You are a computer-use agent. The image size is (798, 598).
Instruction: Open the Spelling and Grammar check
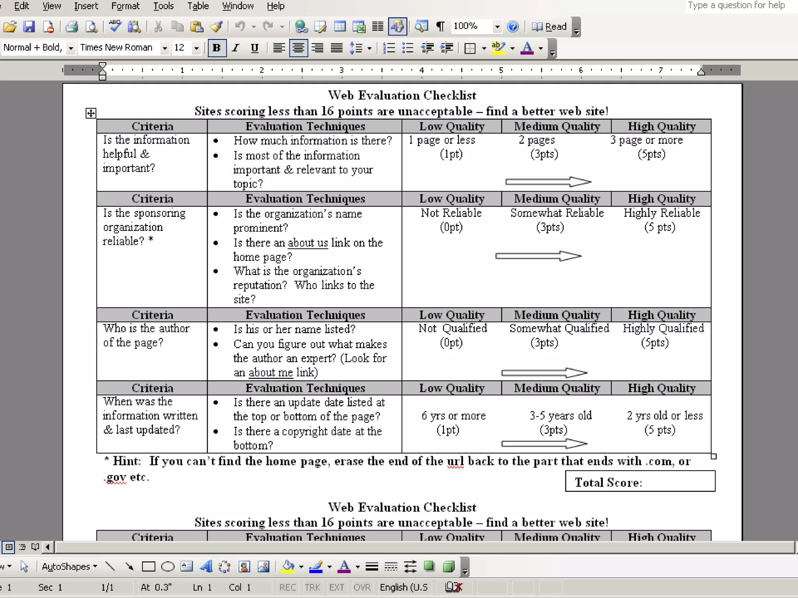[x=115, y=26]
